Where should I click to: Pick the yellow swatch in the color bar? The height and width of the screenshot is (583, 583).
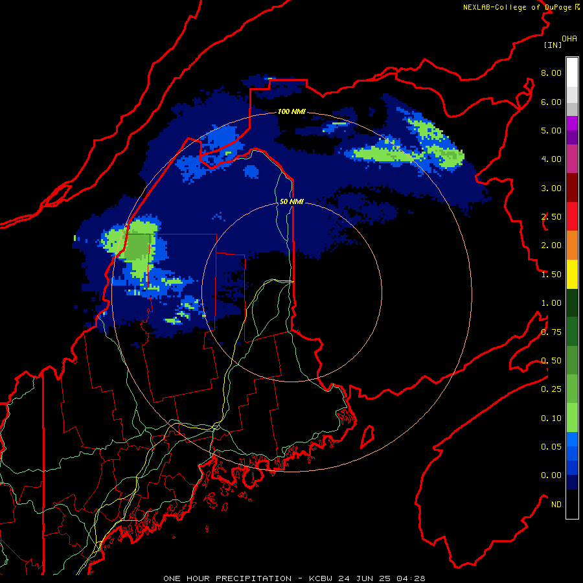572,275
